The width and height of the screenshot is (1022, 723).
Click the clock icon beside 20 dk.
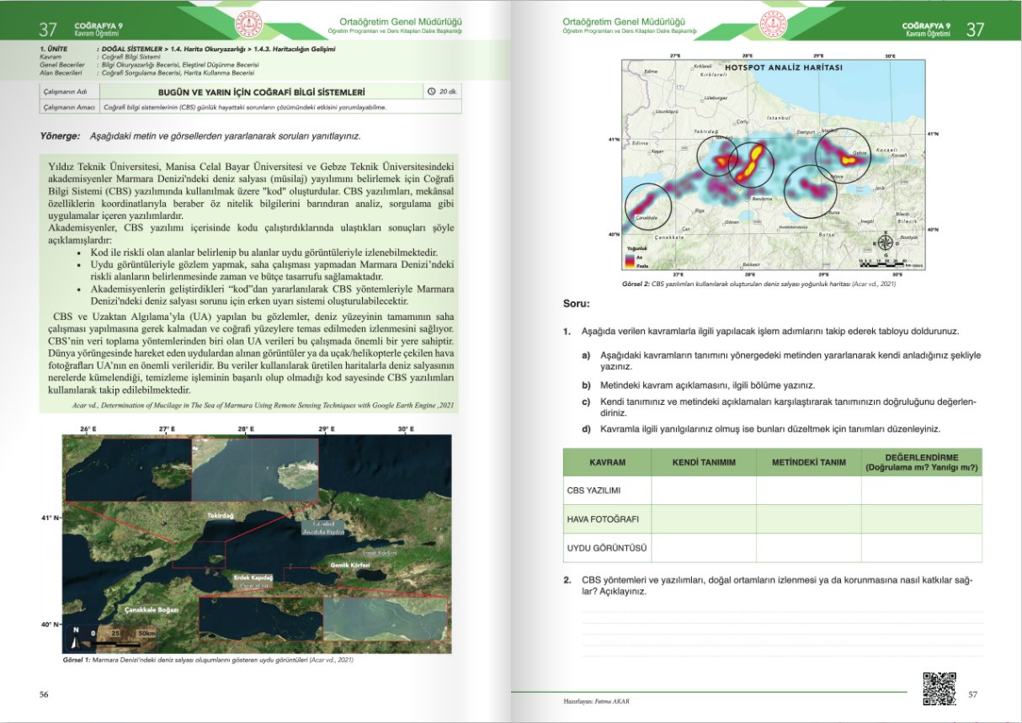coord(432,91)
